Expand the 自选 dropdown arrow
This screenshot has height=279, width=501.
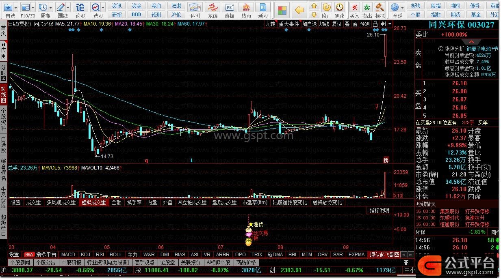[x=15, y=7]
